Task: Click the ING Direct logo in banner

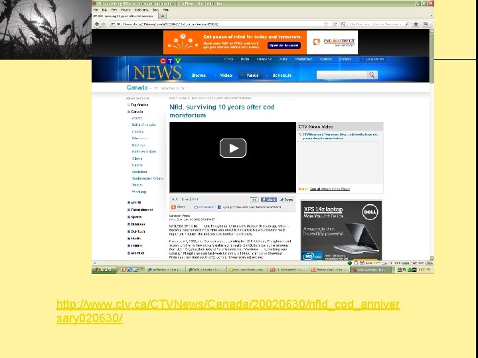Action: pos(335,42)
